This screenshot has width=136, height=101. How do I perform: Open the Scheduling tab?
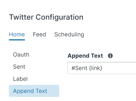[69, 34]
